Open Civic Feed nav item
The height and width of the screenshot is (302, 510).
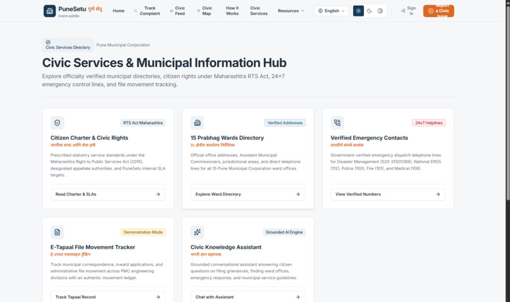click(x=178, y=11)
